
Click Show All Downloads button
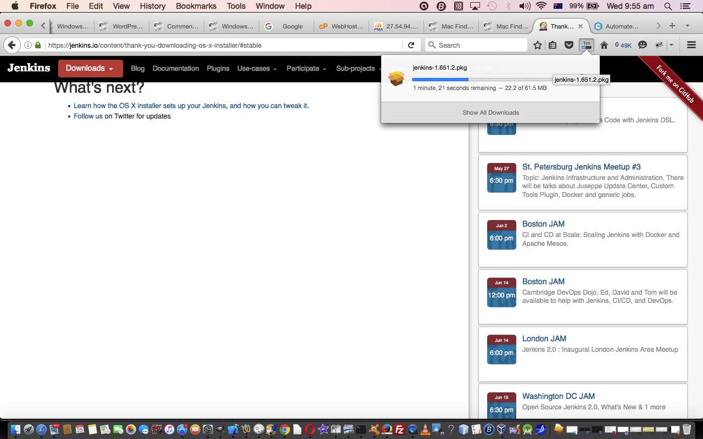490,112
